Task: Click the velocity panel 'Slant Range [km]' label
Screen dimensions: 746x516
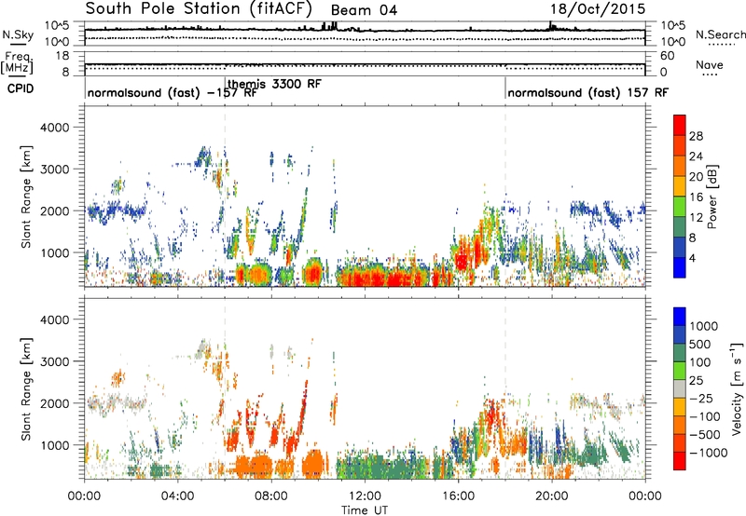Action: click(26, 389)
